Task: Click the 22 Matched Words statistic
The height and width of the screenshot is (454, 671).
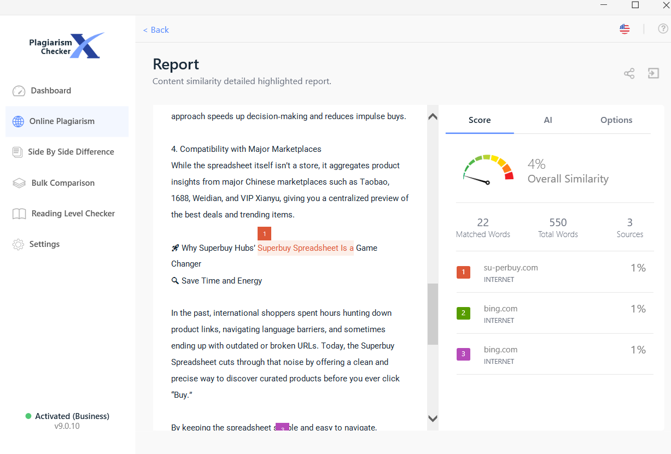Action: click(483, 228)
